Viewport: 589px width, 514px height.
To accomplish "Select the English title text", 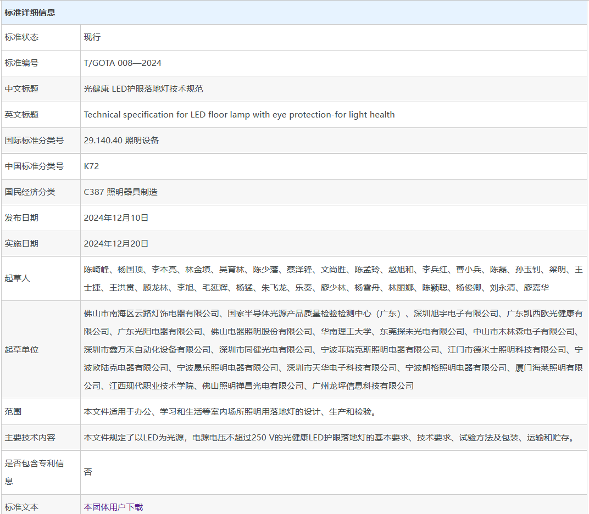I will (x=239, y=115).
